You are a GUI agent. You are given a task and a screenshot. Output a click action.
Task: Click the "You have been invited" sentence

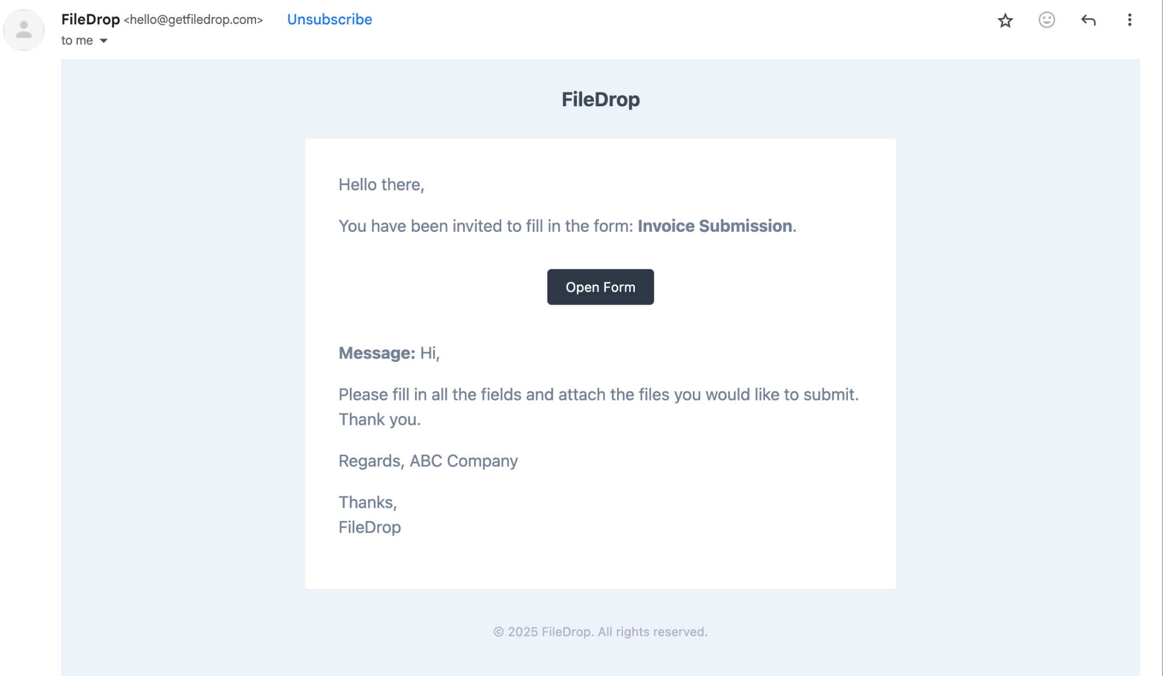tap(486, 226)
